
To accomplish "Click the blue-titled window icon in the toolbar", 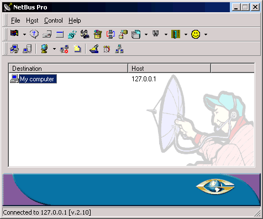I will coord(60,34).
